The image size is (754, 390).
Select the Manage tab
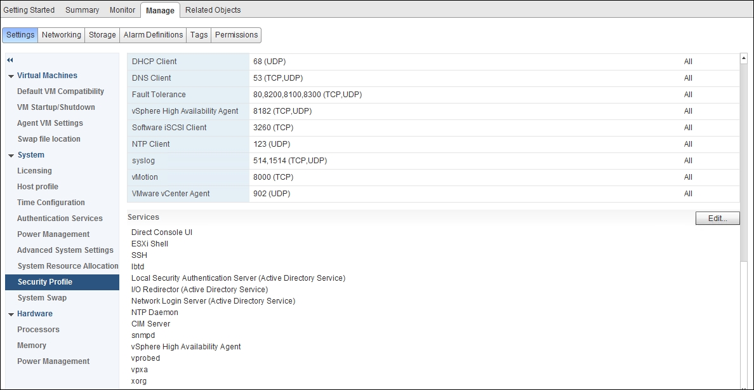[x=160, y=10]
